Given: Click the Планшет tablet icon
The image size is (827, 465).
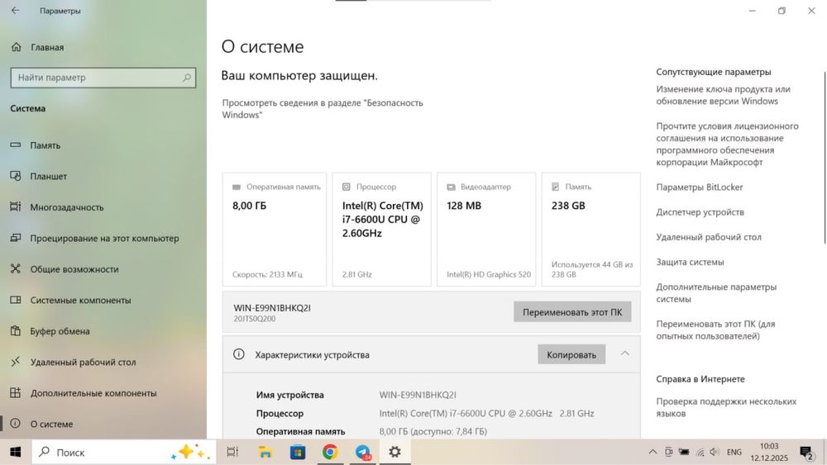Looking at the screenshot, I should click(x=16, y=176).
